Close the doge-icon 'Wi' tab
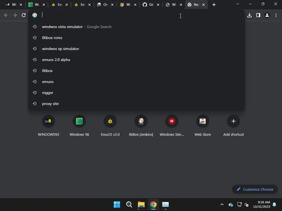282x211 pixels. point(135,5)
